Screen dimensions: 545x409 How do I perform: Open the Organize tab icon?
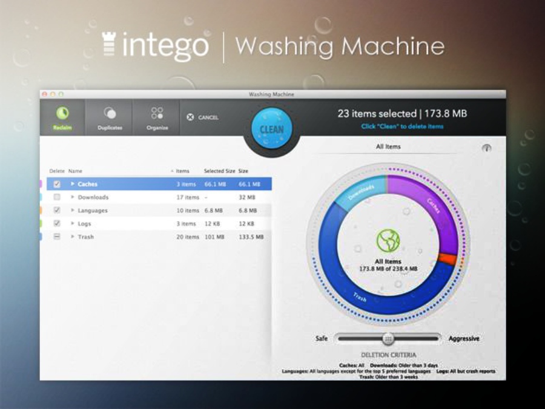pos(157,113)
